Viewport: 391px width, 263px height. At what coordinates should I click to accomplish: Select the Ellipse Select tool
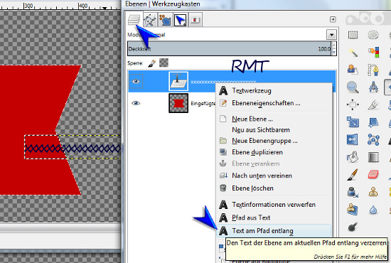(373, 35)
